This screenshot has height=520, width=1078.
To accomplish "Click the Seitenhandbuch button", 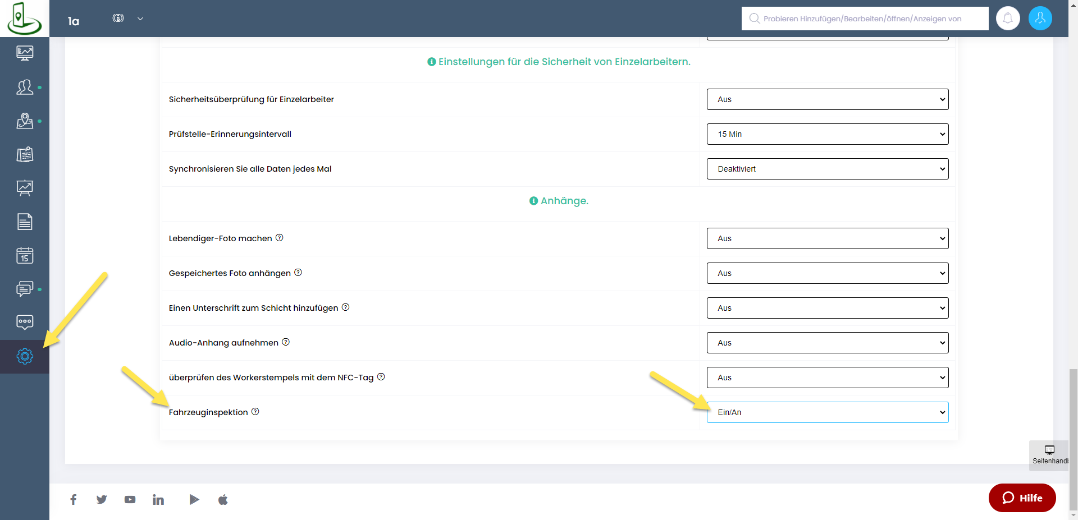I will pyautogui.click(x=1049, y=455).
